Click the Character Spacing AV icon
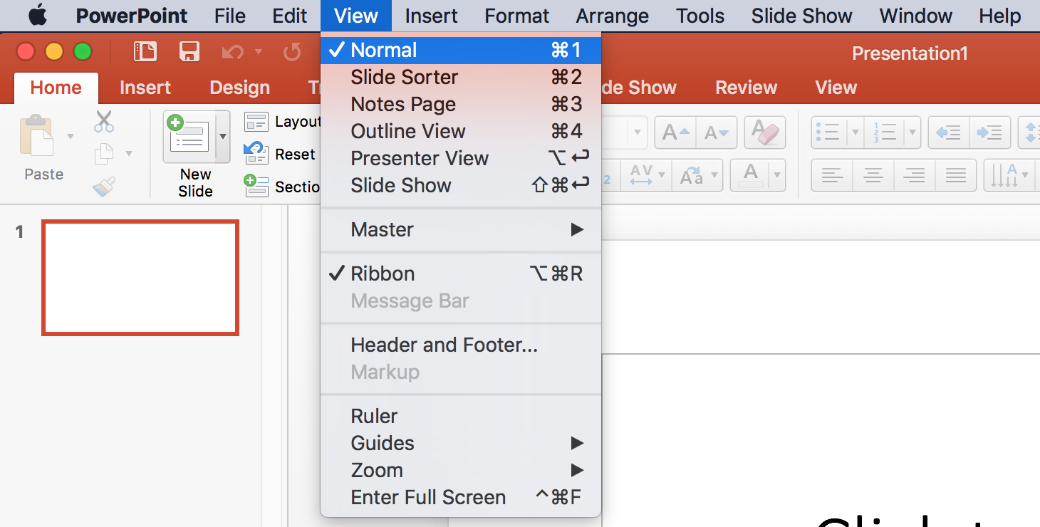The image size is (1040, 527). (641, 175)
